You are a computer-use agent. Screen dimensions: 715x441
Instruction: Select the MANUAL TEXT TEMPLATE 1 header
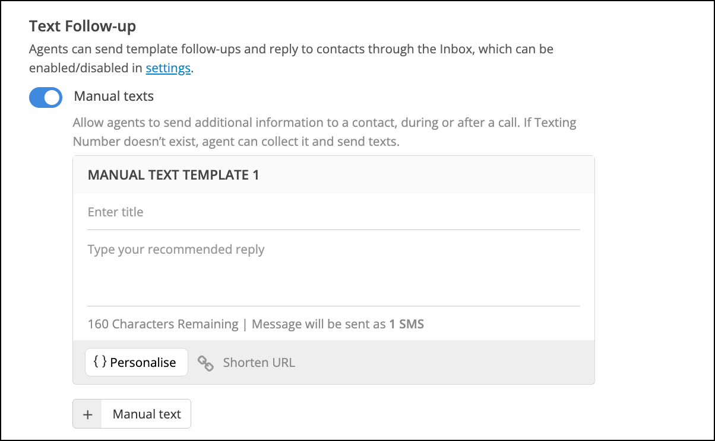coord(173,175)
